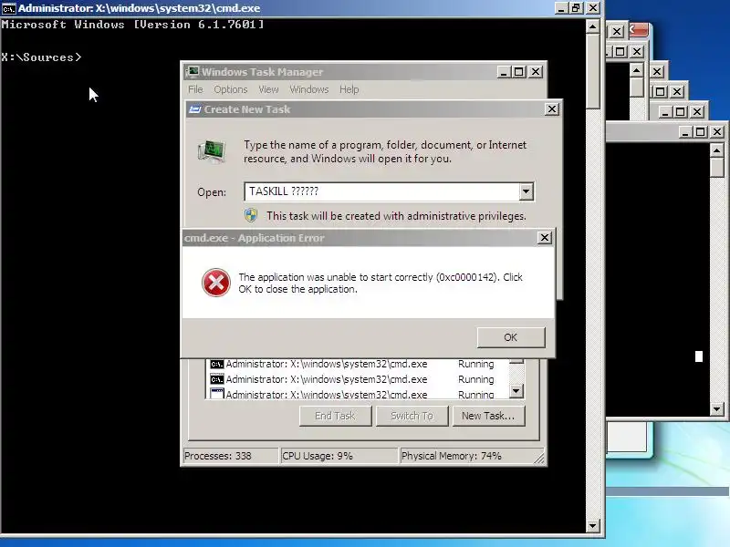The image size is (730, 547).
Task: Click the Processes: 338 status entry
Action: pos(231,456)
